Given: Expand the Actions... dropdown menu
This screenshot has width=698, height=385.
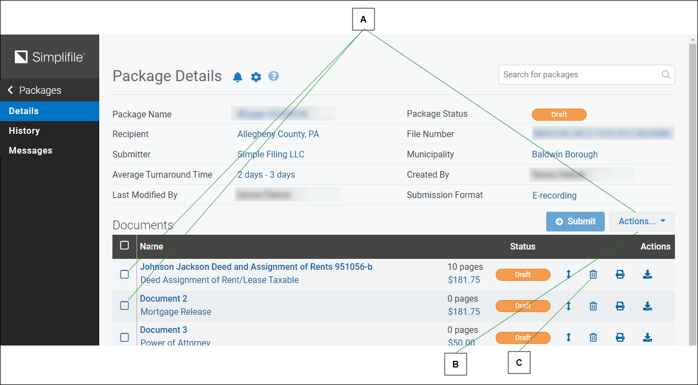Looking at the screenshot, I should tap(642, 222).
